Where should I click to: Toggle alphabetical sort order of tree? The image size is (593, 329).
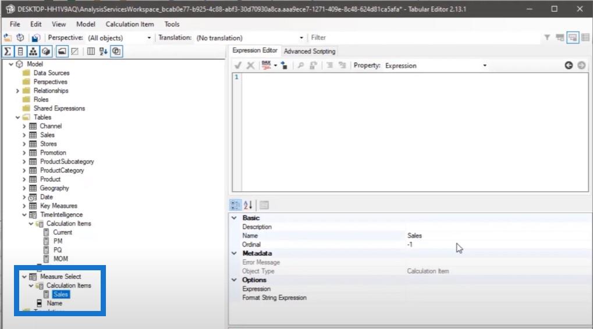click(x=103, y=51)
